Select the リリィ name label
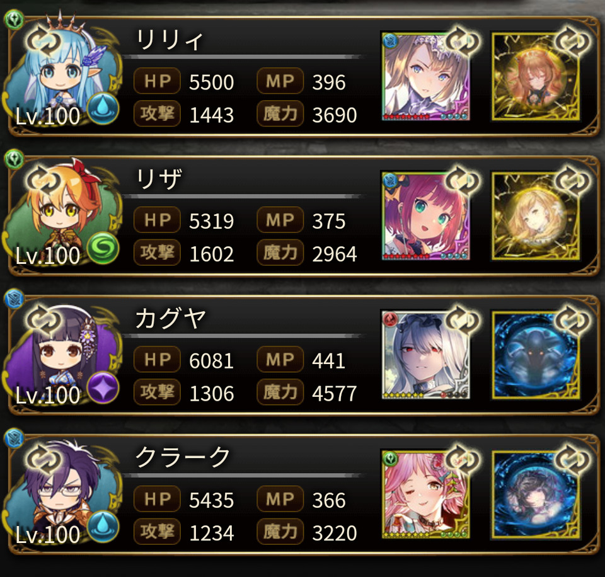 pyautogui.click(x=169, y=40)
